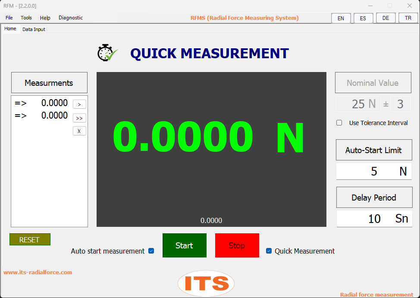Open the Tools menu
The height and width of the screenshot is (298, 420).
(x=26, y=18)
